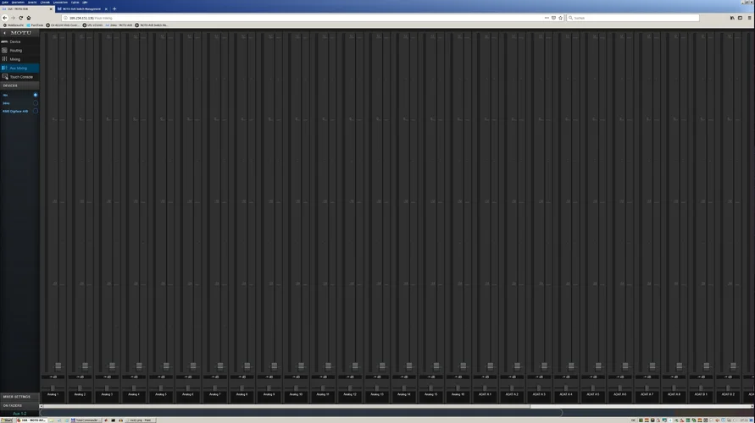This screenshot has height=423, width=755.
Task: Click the scrollbar right arrow
Action: (752, 406)
